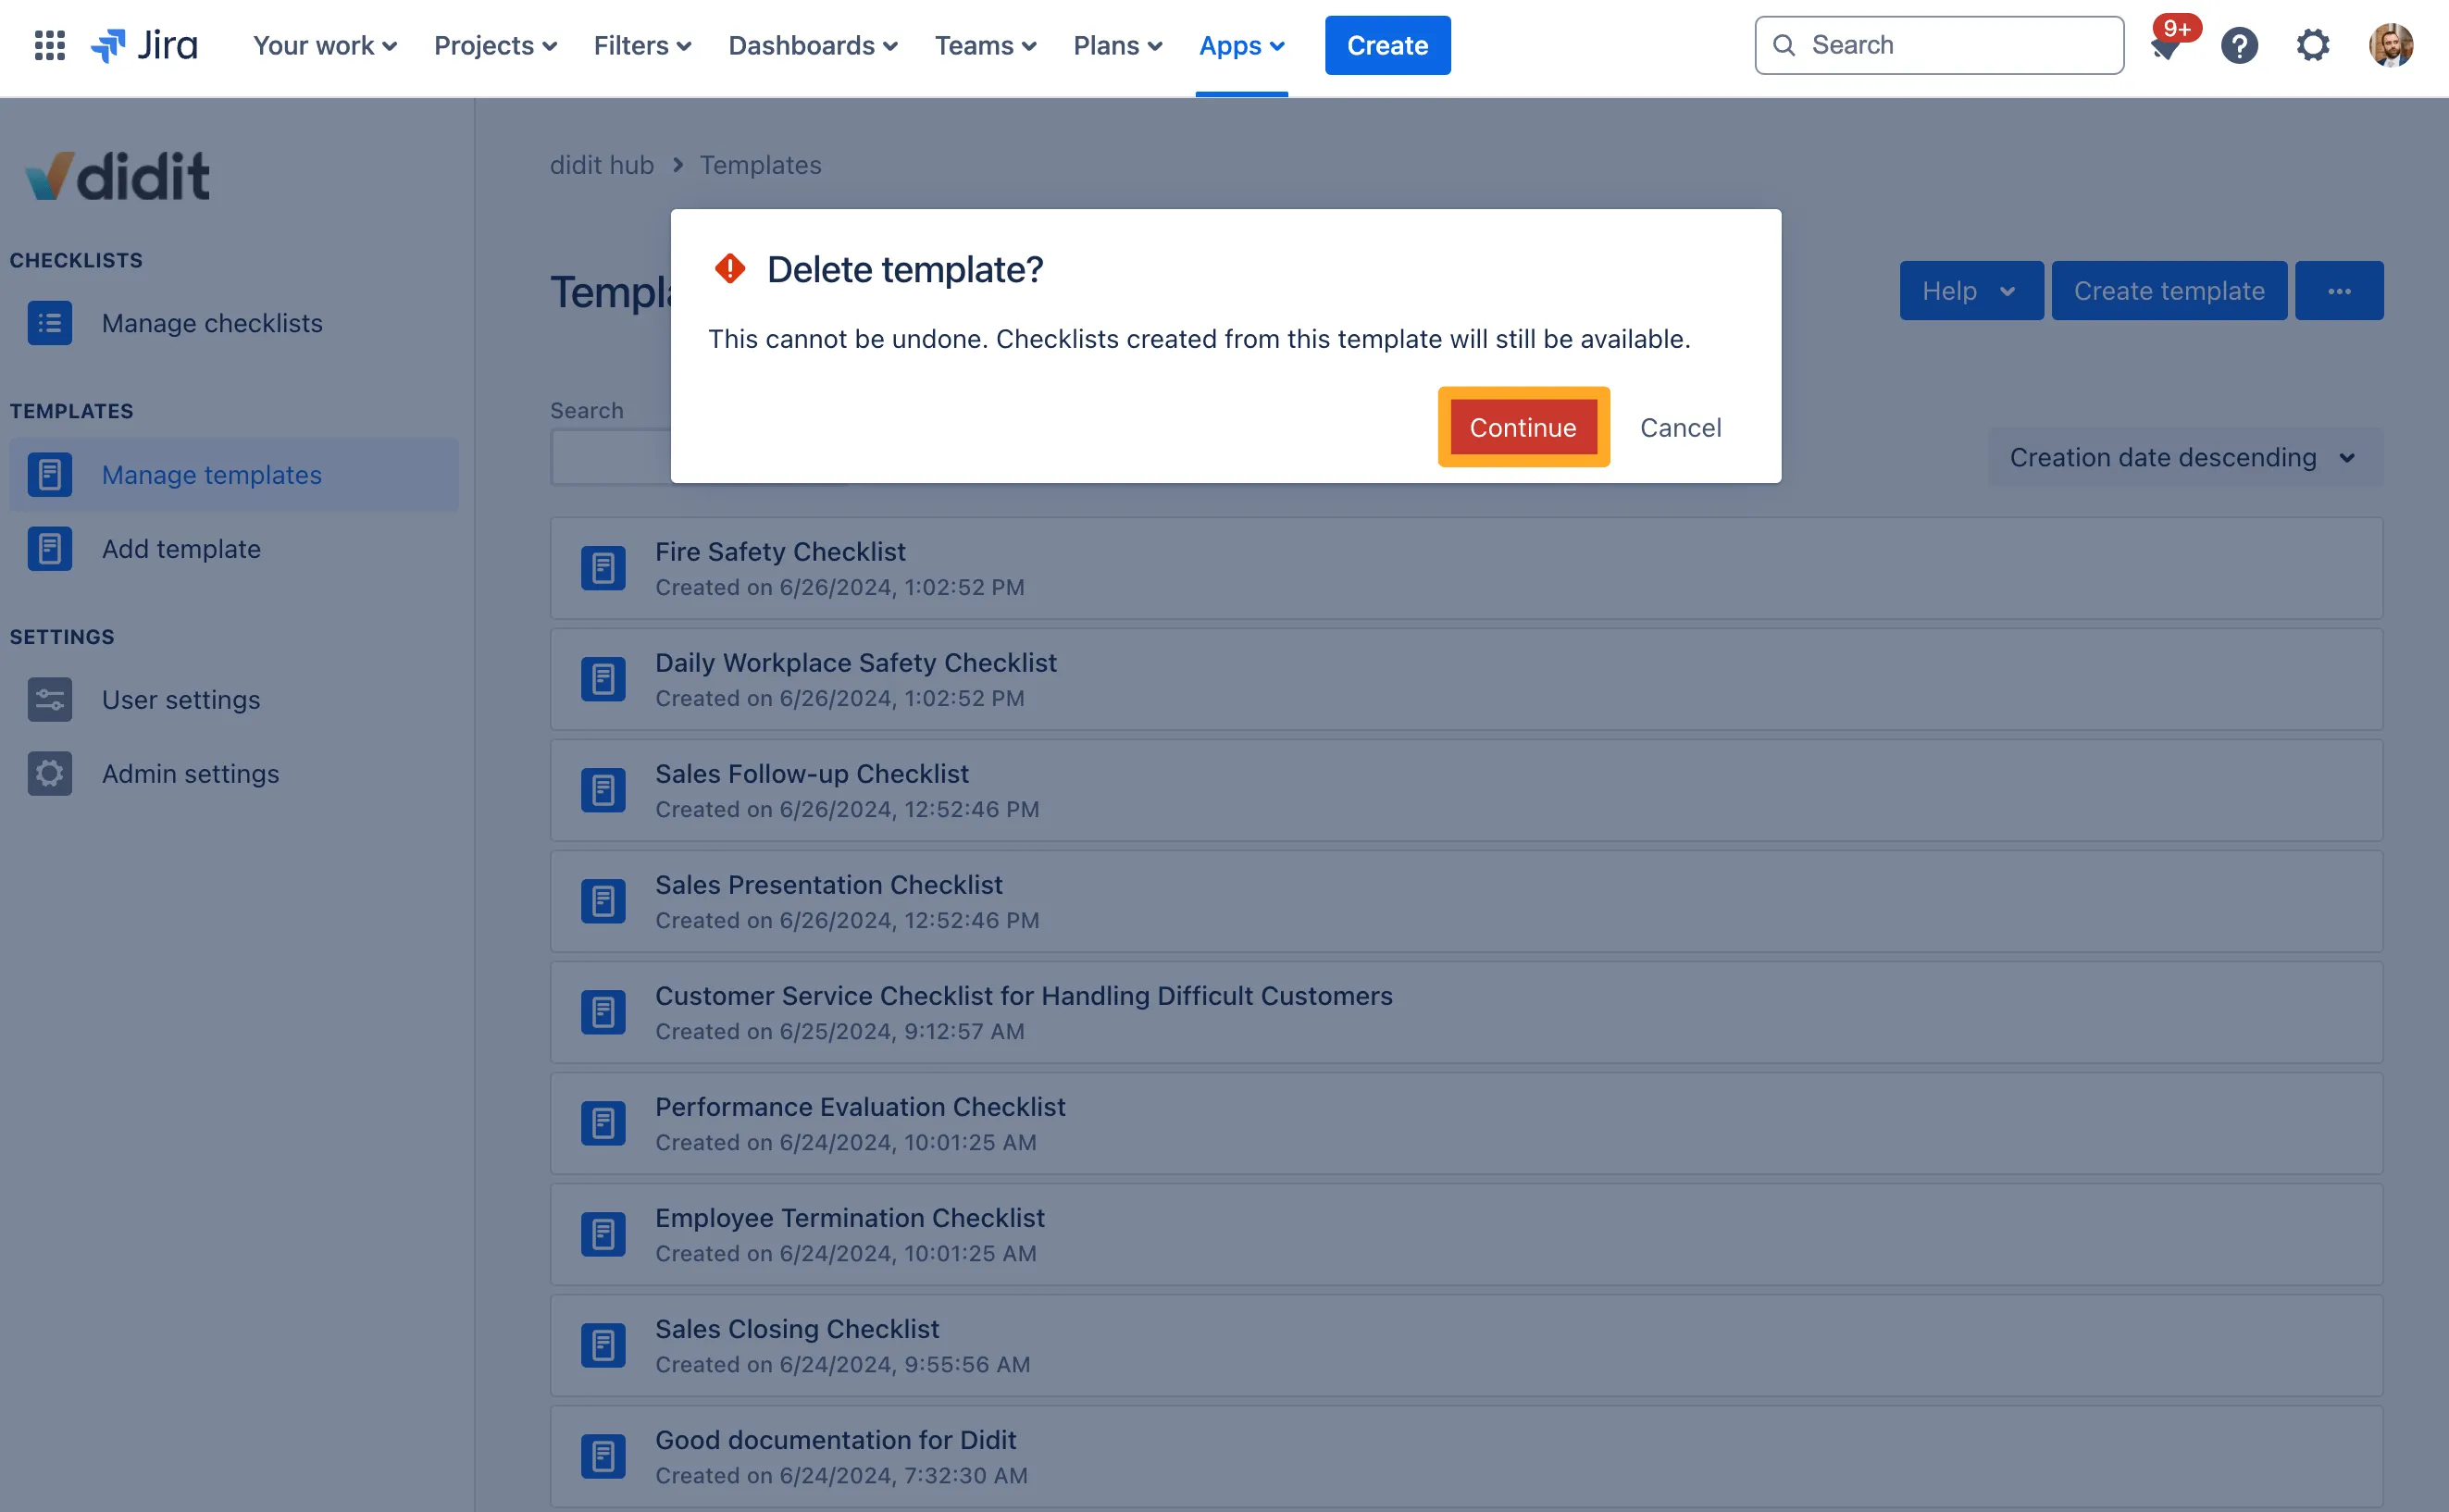Image resolution: width=2449 pixels, height=1512 pixels.
Task: Click the didit logo in sidebar
Action: (117, 175)
